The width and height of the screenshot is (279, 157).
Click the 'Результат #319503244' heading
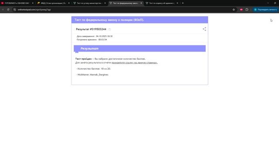pyautogui.click(x=91, y=29)
